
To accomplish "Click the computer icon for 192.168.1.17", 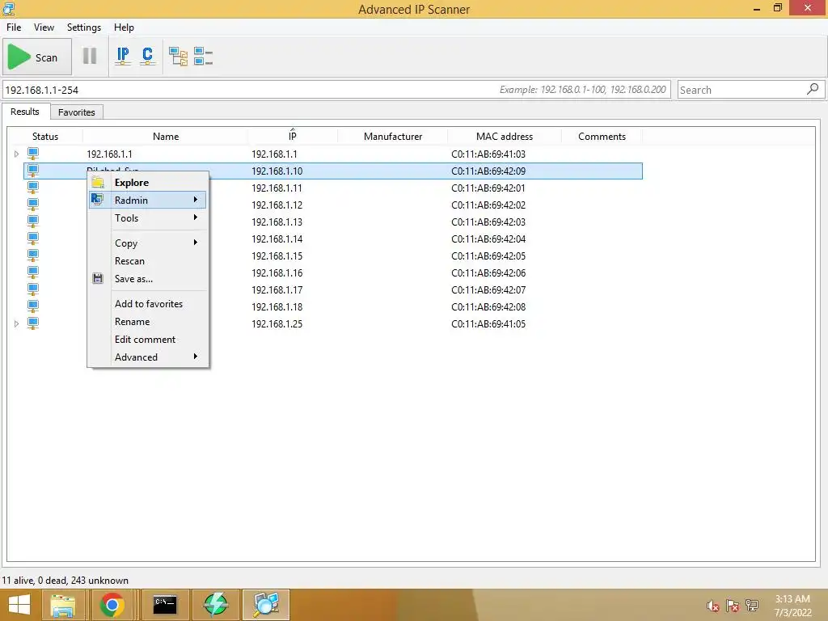I will tap(32, 290).
